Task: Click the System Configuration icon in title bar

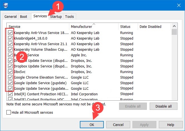Action: pos(6,5)
